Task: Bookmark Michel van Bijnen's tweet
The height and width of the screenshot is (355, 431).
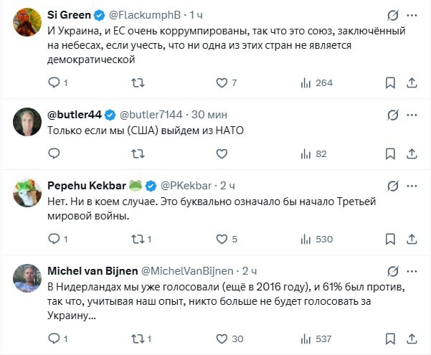Action: tap(391, 338)
